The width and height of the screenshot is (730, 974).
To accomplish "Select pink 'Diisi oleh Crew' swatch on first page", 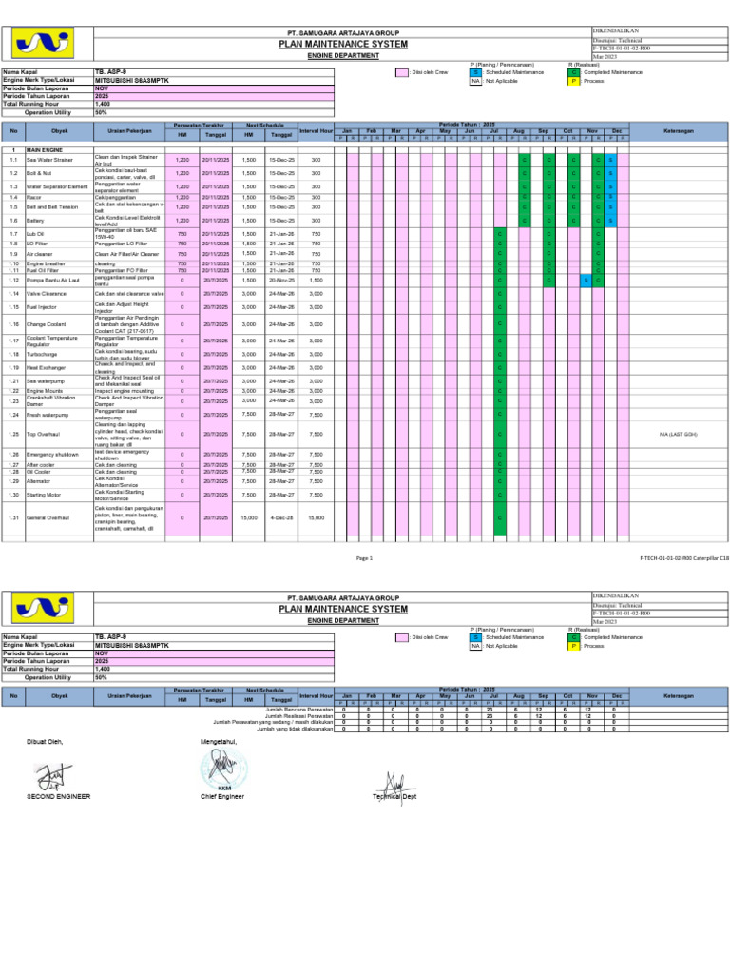I will coord(402,72).
